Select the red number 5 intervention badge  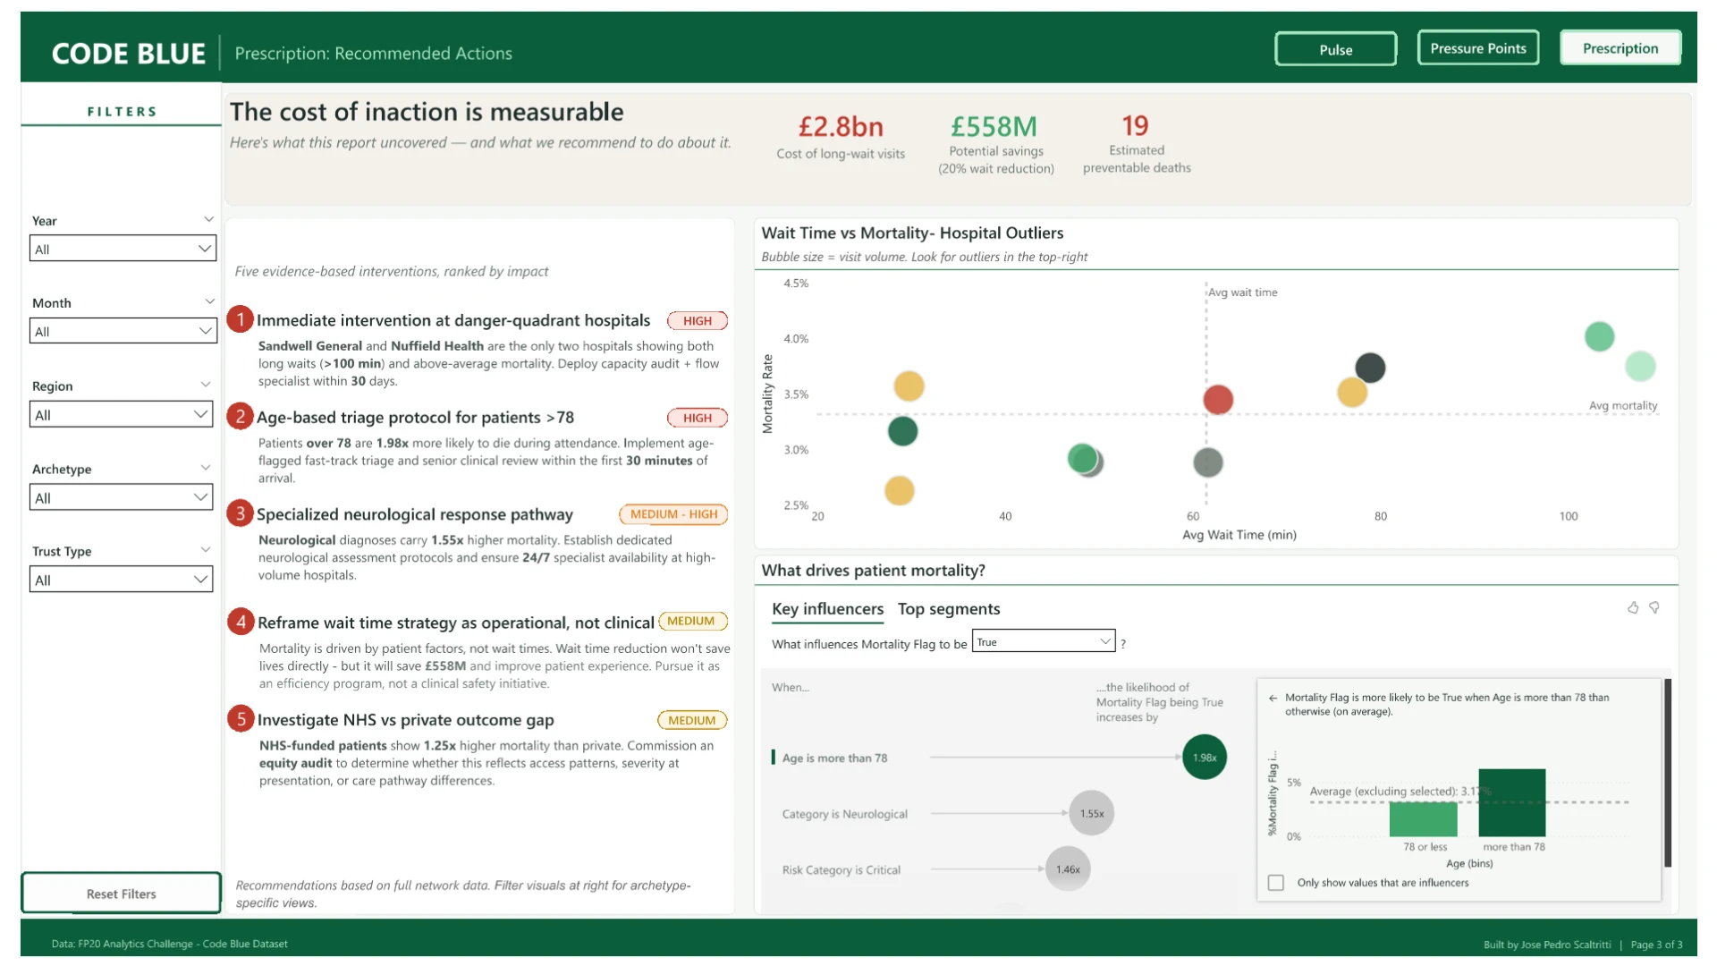coord(241,719)
